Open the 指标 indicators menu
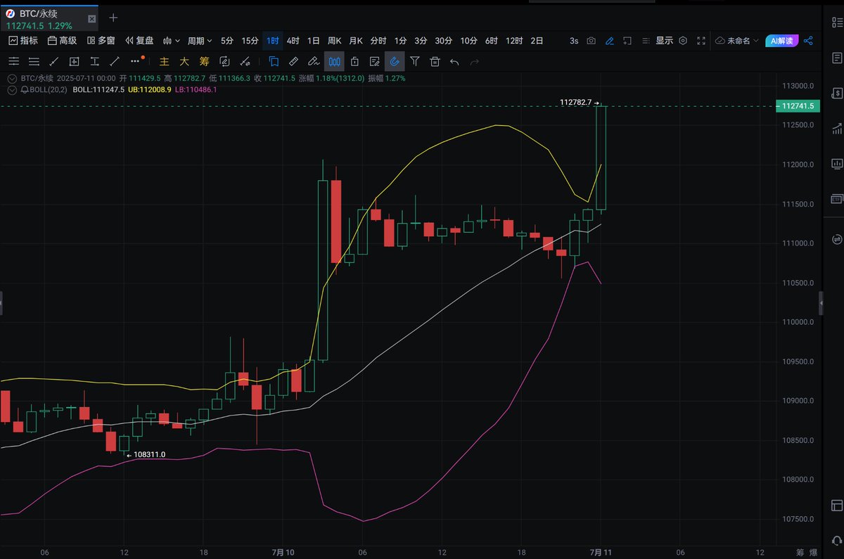This screenshot has width=844, height=559. click(x=24, y=41)
